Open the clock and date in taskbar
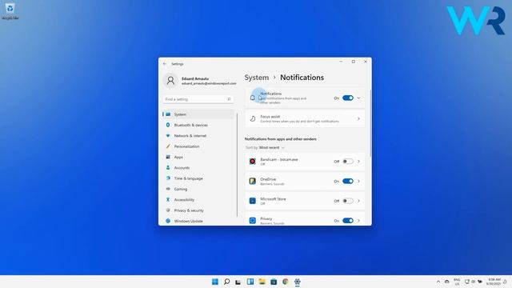 (x=494, y=282)
